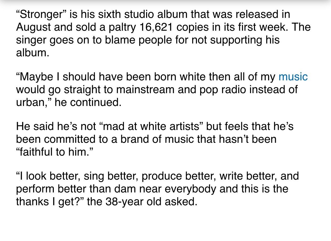Click the word "August" in the first paragraph

[x=34, y=28]
